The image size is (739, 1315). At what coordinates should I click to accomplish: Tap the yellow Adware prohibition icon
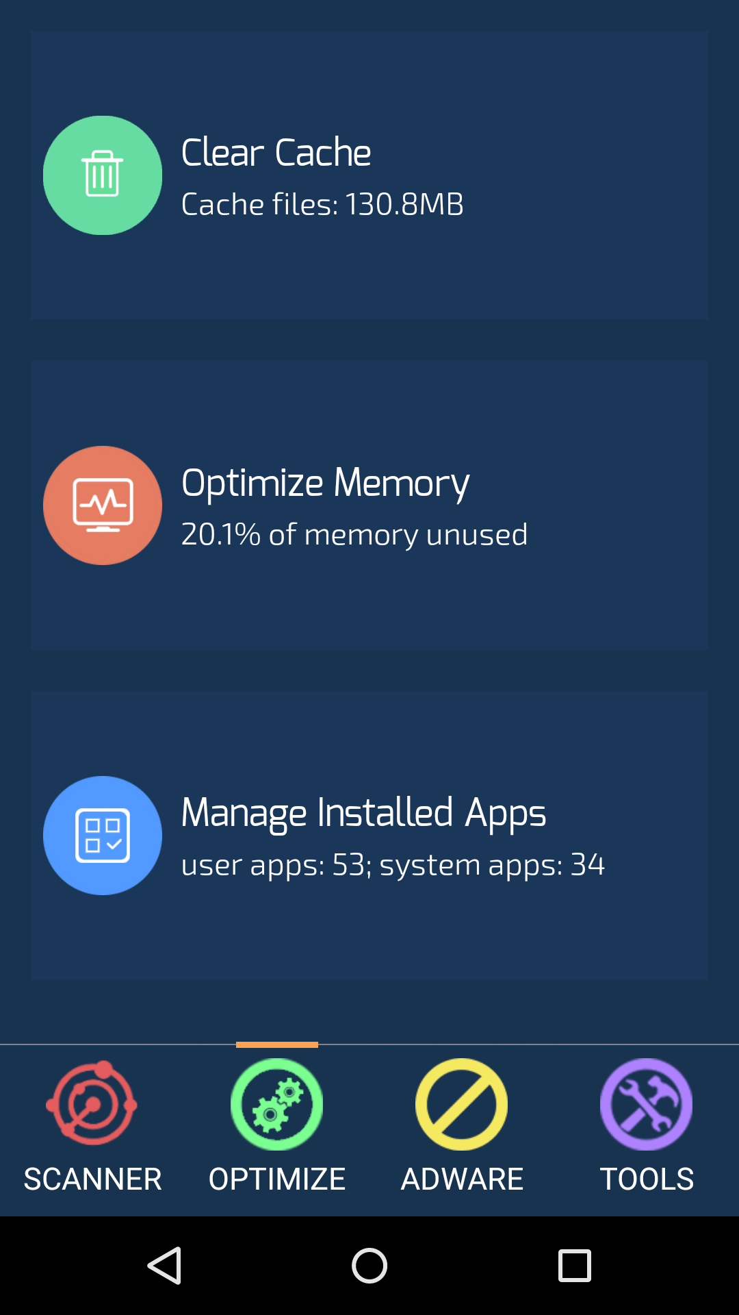462,1104
